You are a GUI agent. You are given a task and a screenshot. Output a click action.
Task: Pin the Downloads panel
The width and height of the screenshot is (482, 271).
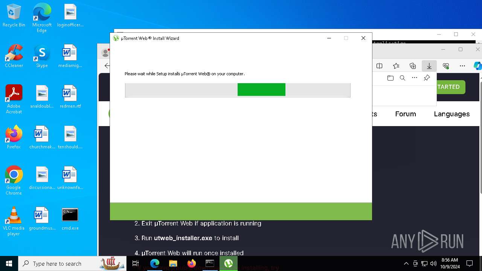coord(427,78)
